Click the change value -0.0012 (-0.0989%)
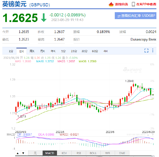Image resolution: width=159 pixels, height=157 pixels. [67, 15]
